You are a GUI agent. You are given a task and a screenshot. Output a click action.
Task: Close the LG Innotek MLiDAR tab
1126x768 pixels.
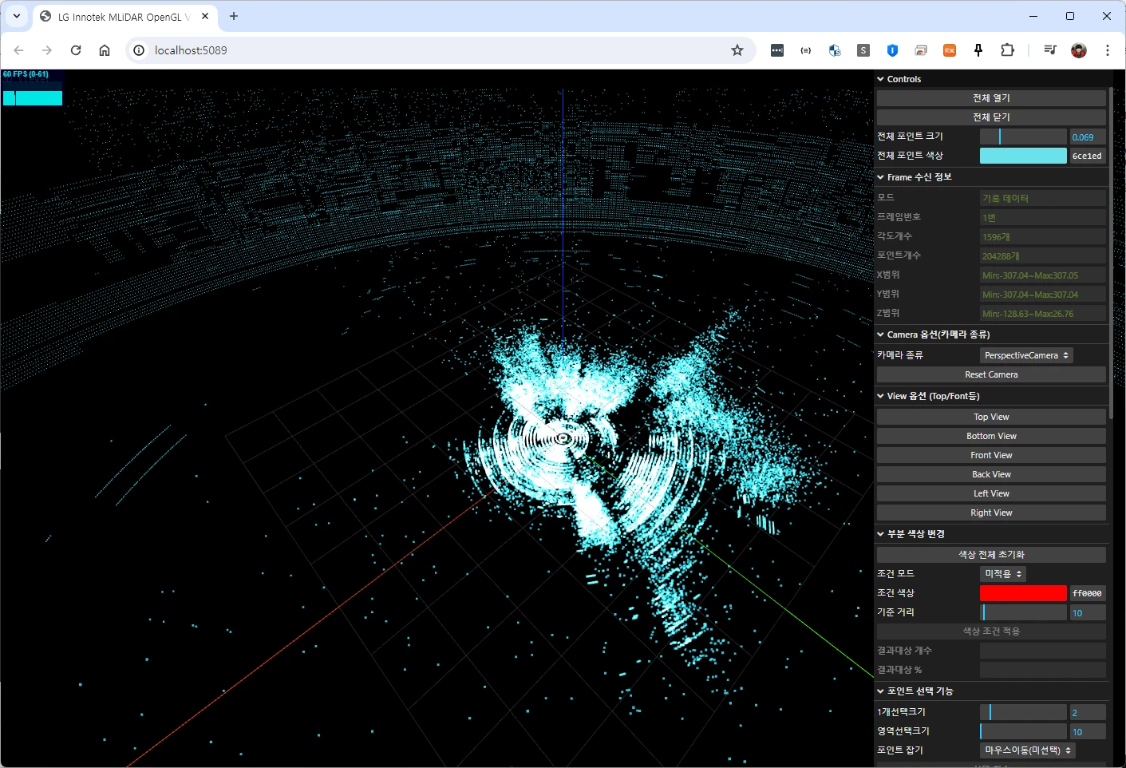(205, 16)
